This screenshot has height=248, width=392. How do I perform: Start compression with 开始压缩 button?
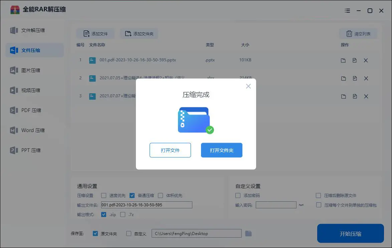350,234
